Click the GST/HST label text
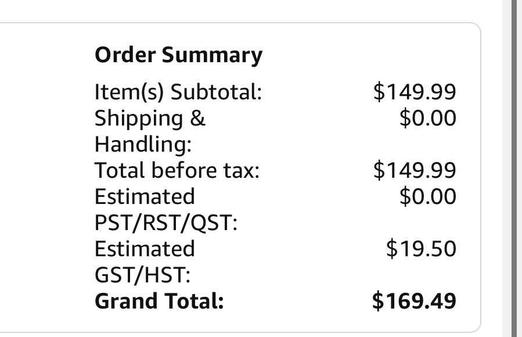 (143, 275)
